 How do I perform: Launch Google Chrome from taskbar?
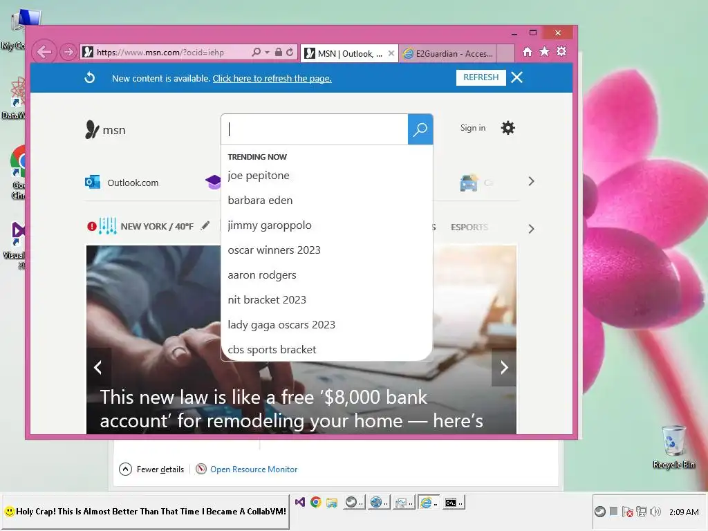(315, 502)
